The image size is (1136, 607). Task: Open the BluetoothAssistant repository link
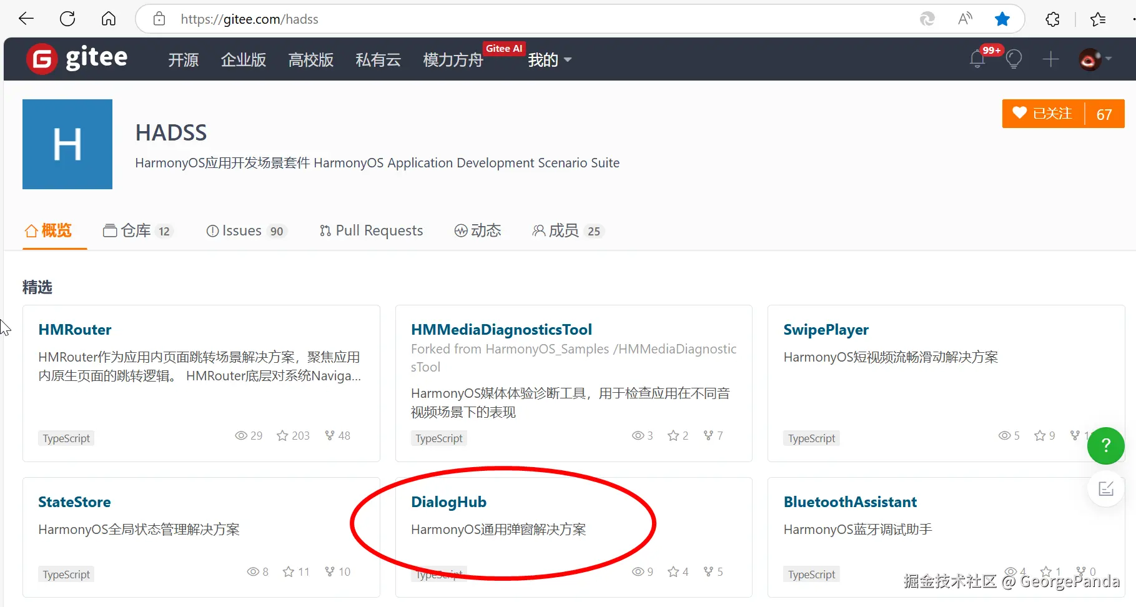click(850, 502)
